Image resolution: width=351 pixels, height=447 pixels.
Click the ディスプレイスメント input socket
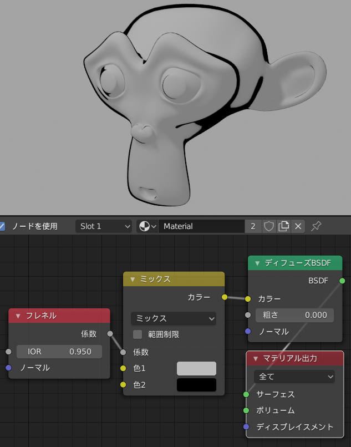coord(246,427)
